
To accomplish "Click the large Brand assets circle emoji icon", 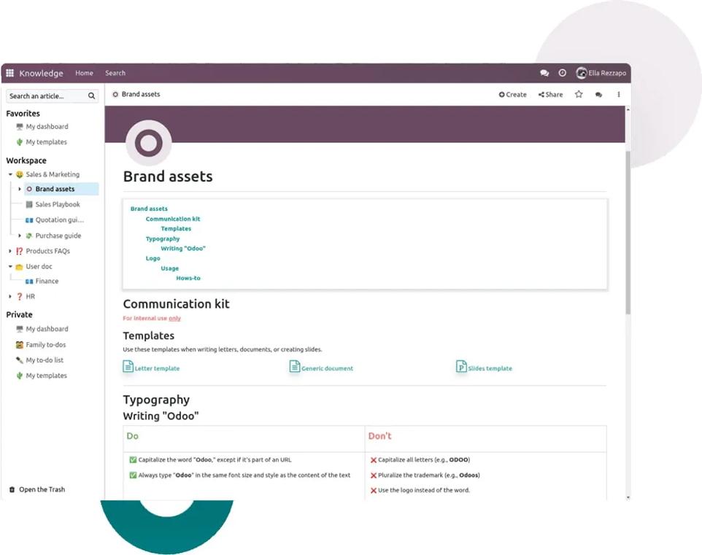I will (x=149, y=143).
